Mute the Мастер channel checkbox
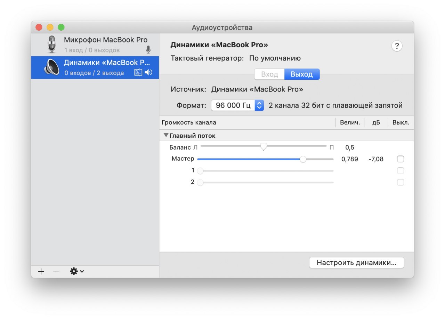This screenshot has height=319, width=445. pyautogui.click(x=400, y=159)
